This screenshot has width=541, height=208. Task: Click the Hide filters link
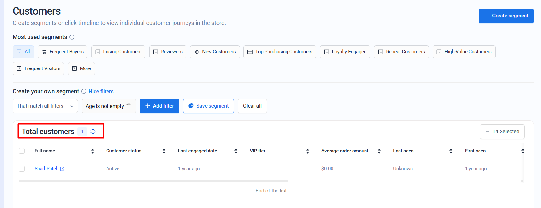pos(101,91)
